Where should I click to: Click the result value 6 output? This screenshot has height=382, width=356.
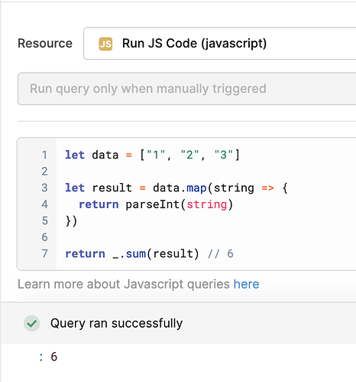tap(53, 357)
